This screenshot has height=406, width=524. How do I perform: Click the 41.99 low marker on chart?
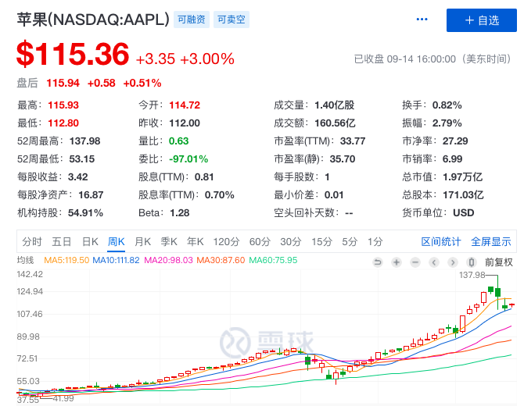pyautogui.click(x=63, y=398)
